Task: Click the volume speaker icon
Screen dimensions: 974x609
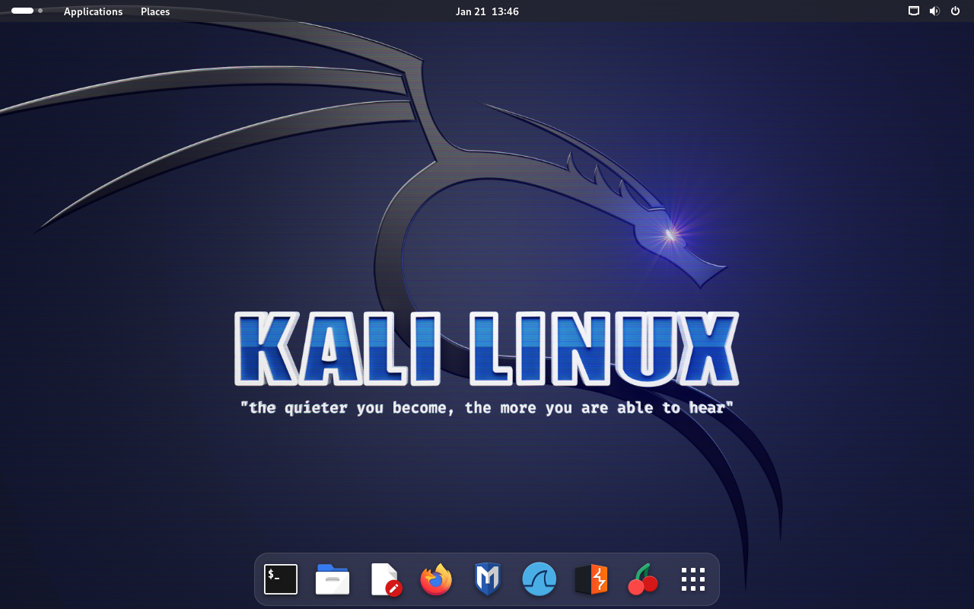Action: (x=934, y=11)
